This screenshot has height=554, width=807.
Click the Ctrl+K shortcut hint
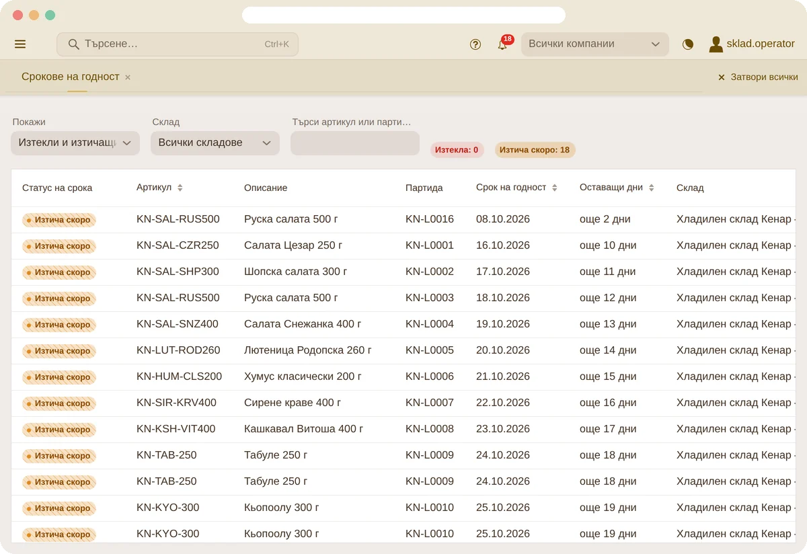[276, 44]
